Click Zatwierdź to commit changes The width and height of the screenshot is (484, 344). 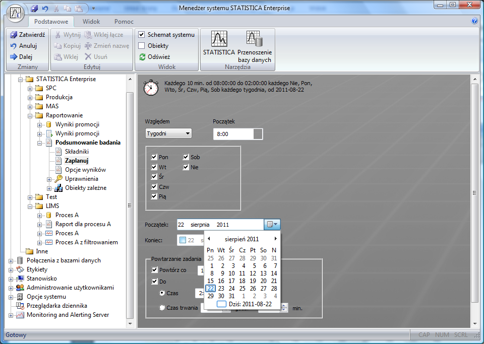pyautogui.click(x=27, y=35)
